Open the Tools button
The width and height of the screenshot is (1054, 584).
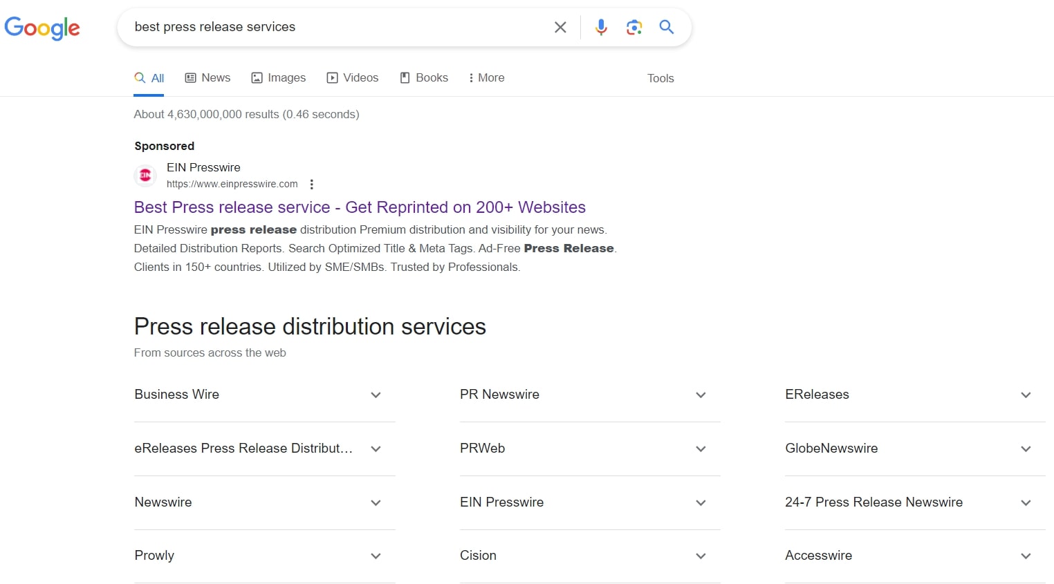(660, 79)
